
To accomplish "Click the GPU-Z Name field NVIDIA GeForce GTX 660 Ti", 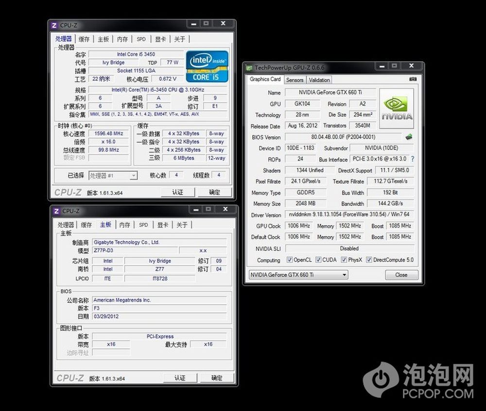I will [330, 92].
